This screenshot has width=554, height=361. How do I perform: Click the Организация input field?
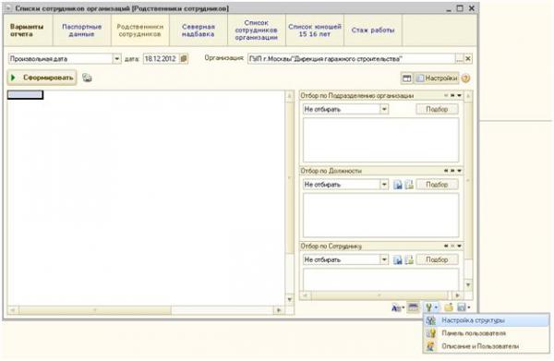pyautogui.click(x=351, y=59)
